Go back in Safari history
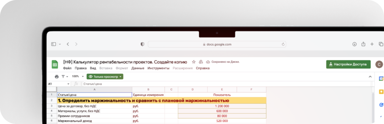The height and width of the screenshot is (124, 384). [68, 44]
